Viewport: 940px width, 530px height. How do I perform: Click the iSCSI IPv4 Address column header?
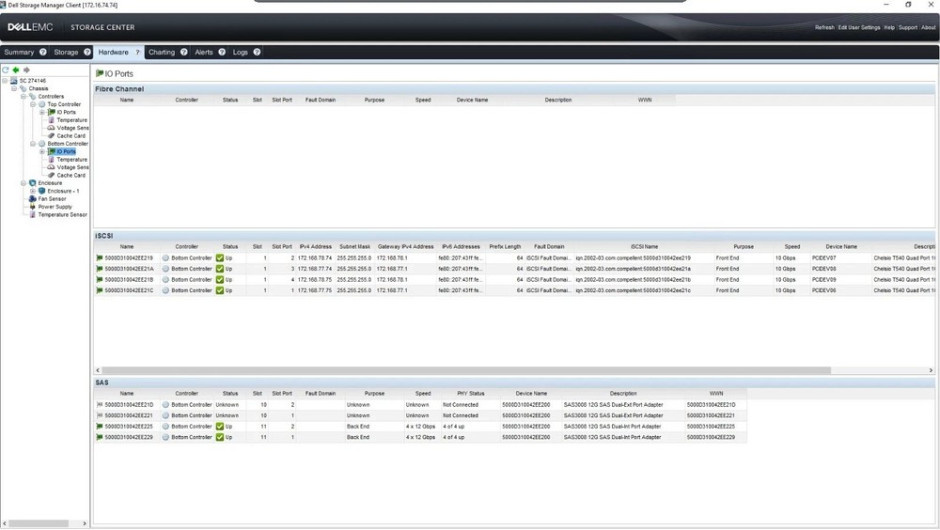point(315,246)
